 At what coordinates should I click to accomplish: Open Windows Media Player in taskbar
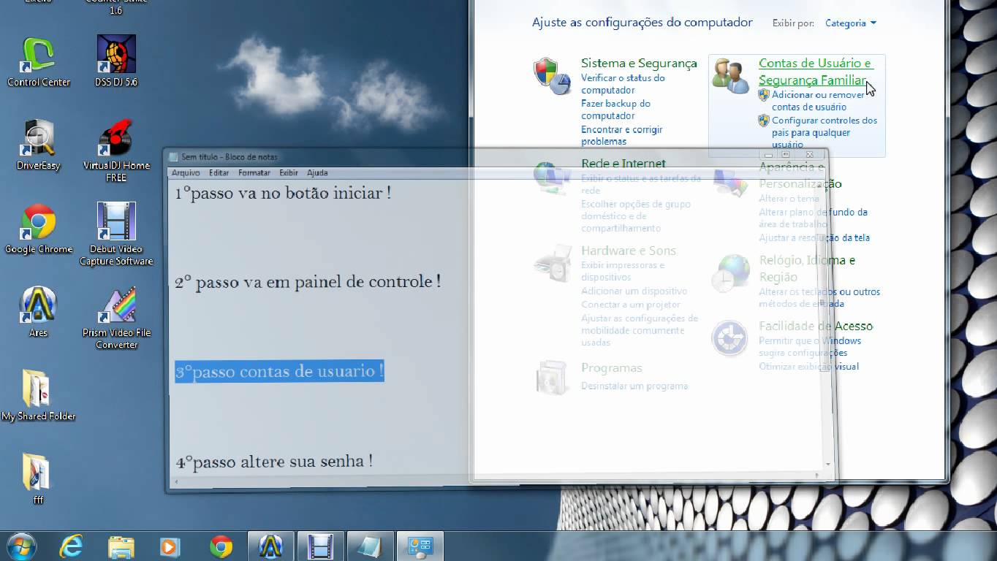(170, 546)
